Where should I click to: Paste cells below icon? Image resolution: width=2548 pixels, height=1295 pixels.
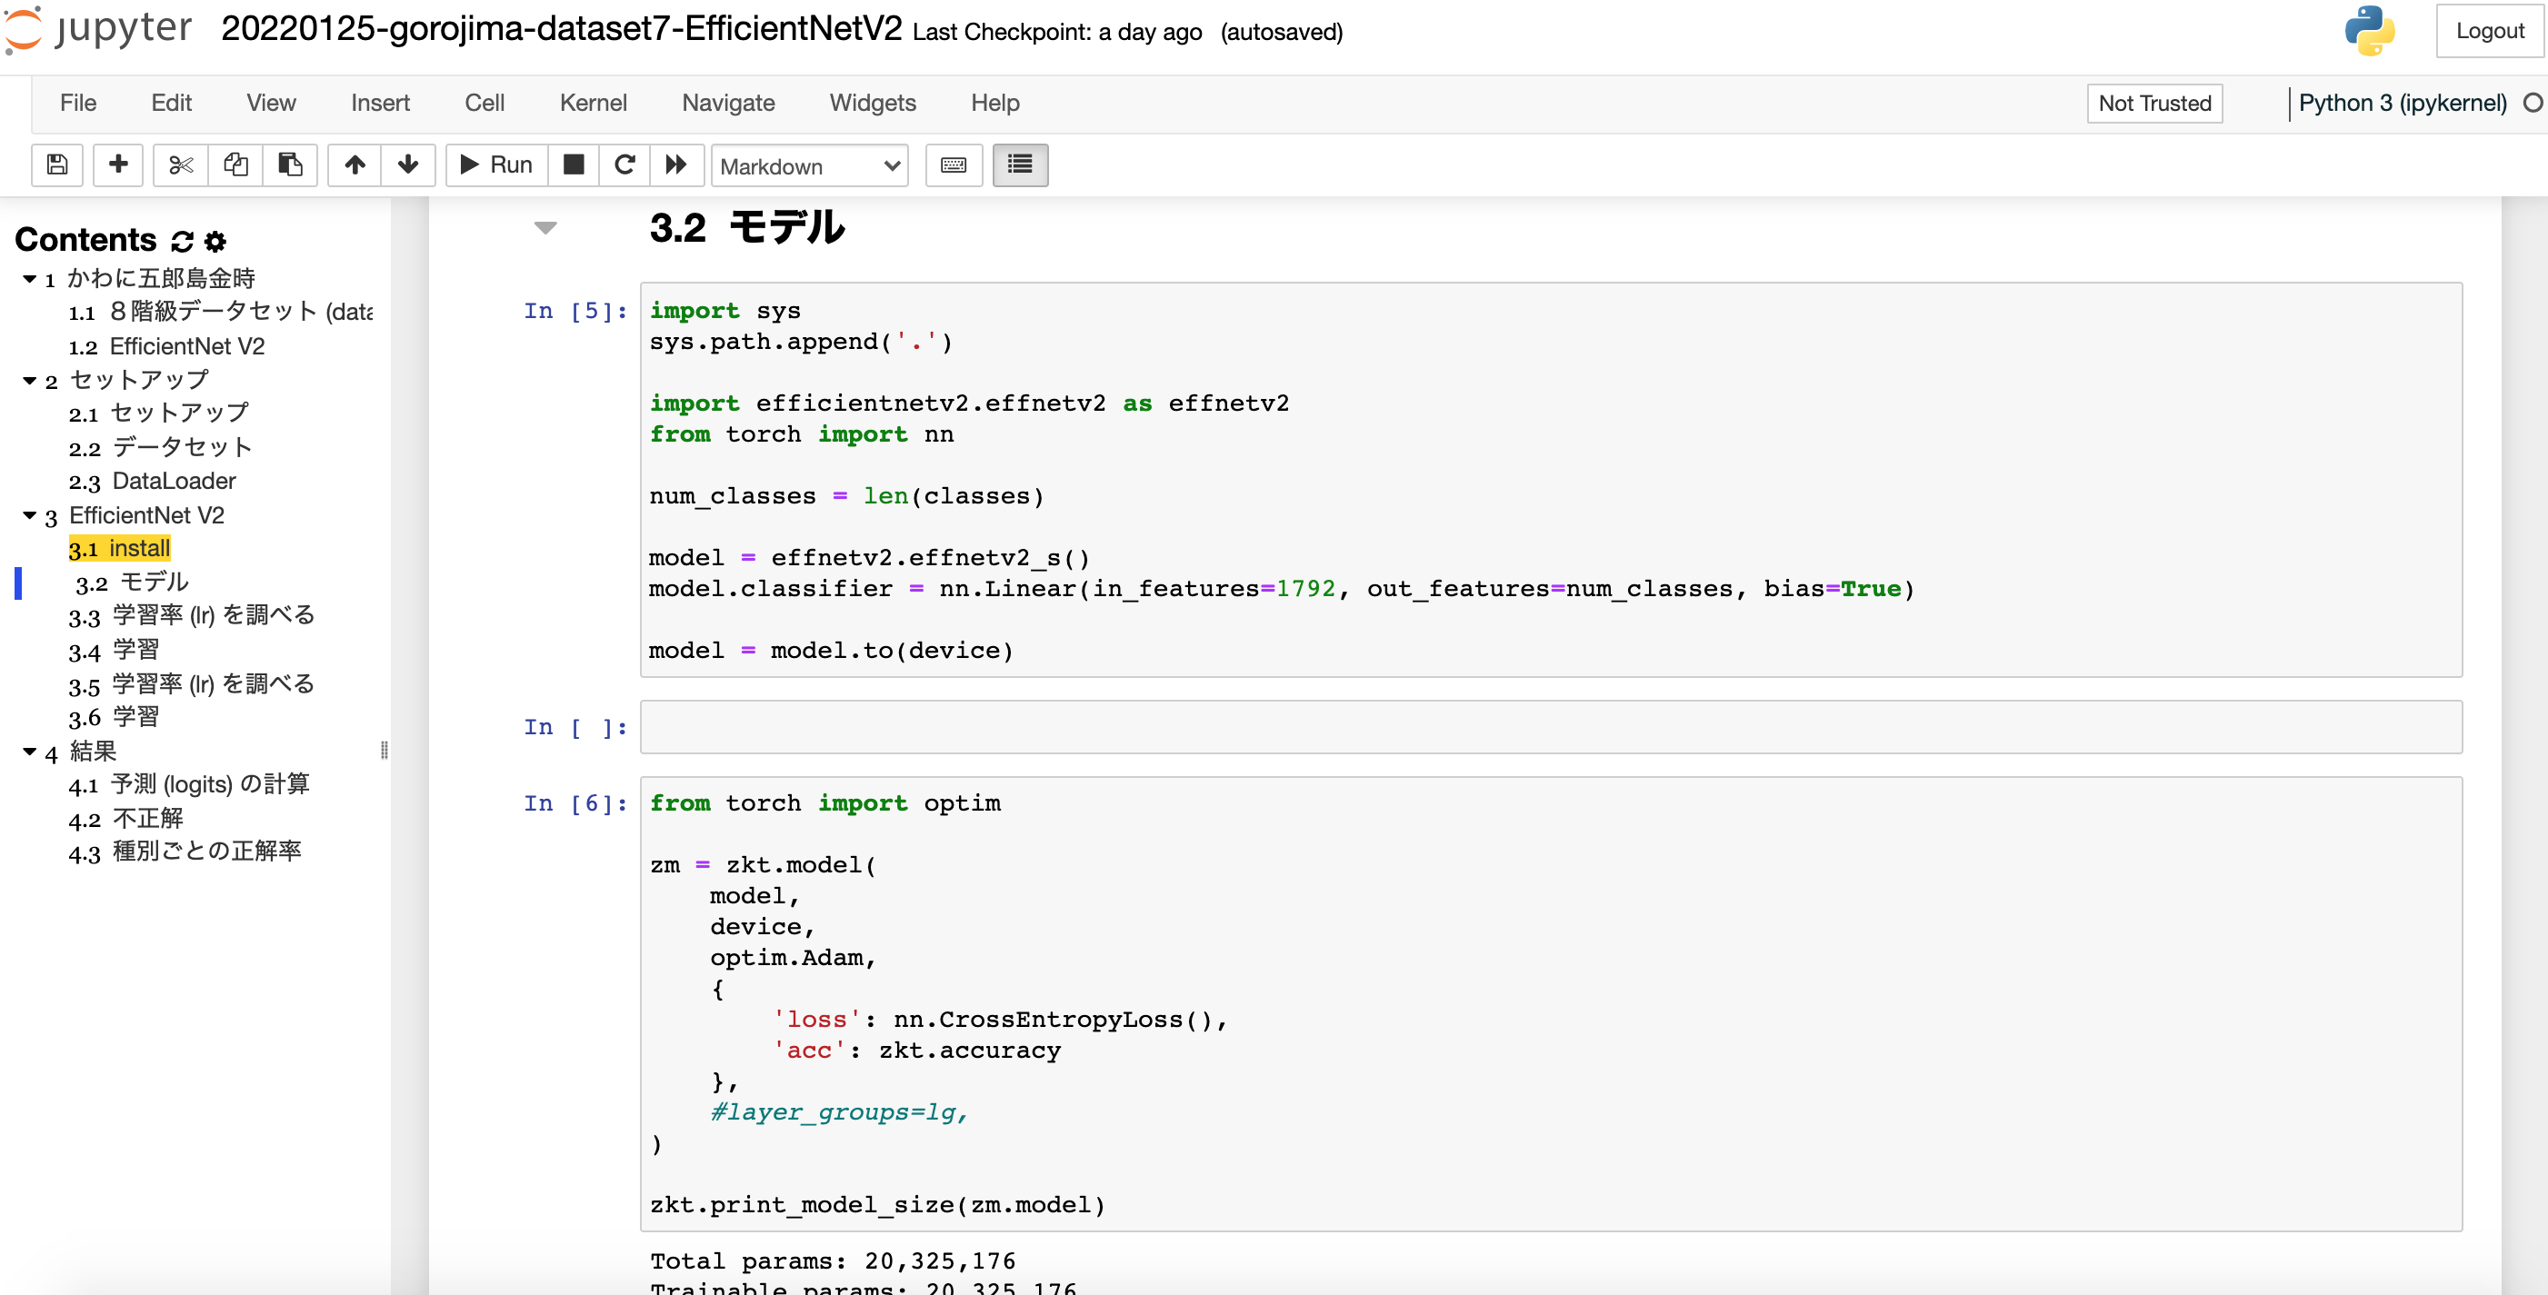click(290, 165)
